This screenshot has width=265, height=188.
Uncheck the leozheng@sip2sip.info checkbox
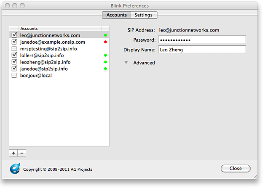point(14,62)
